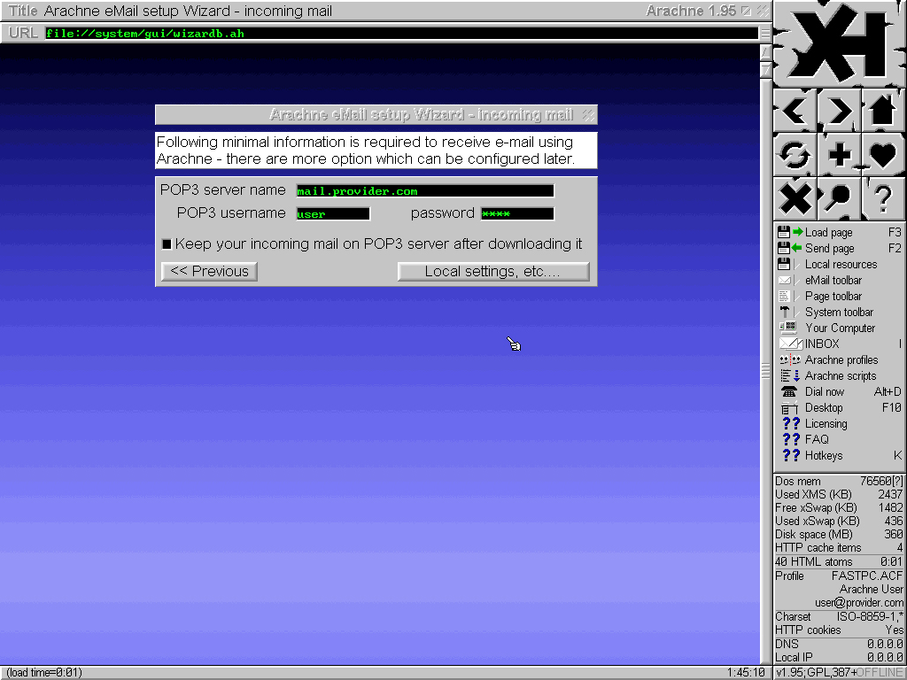
Task: Click the Reload page icon
Action: 795,154
